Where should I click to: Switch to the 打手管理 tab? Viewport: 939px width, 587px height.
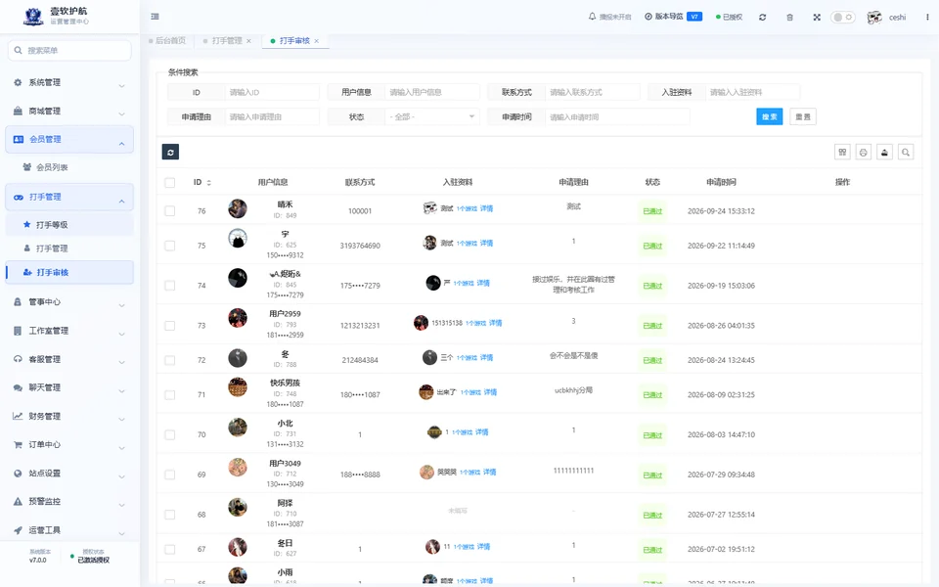click(x=227, y=41)
